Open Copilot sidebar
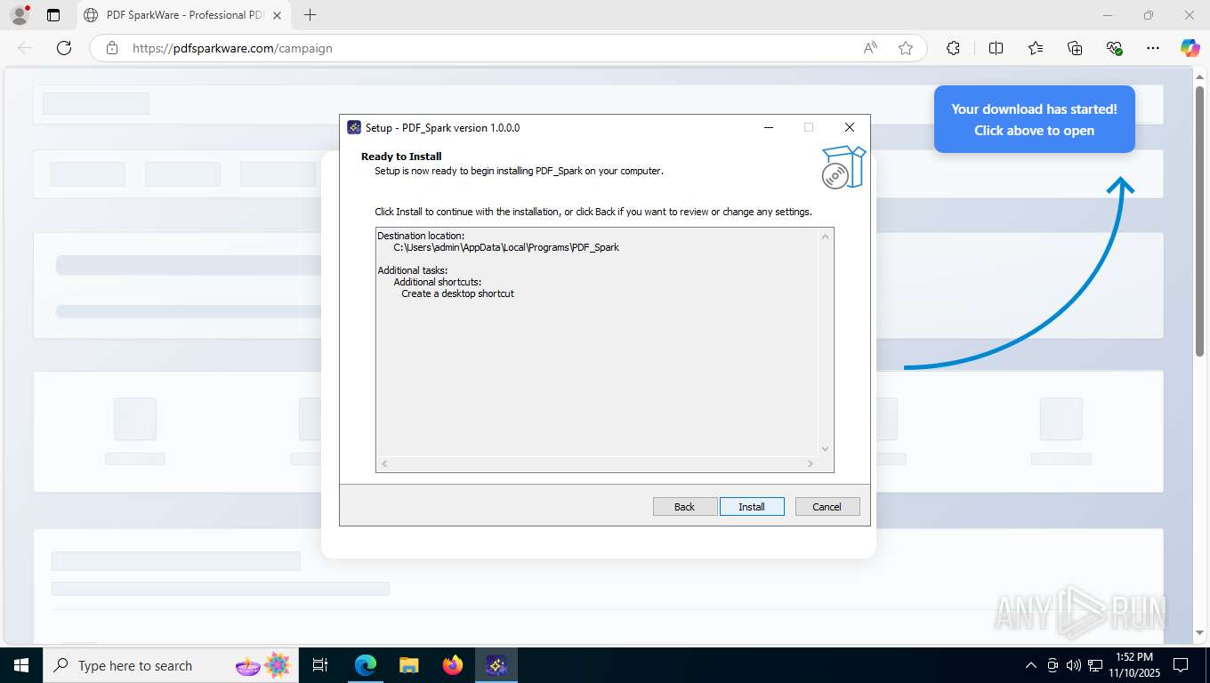 click(1190, 48)
